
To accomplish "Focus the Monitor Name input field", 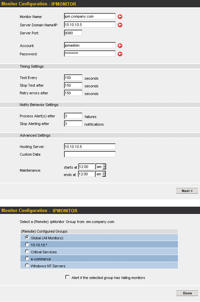I will [90, 16].
